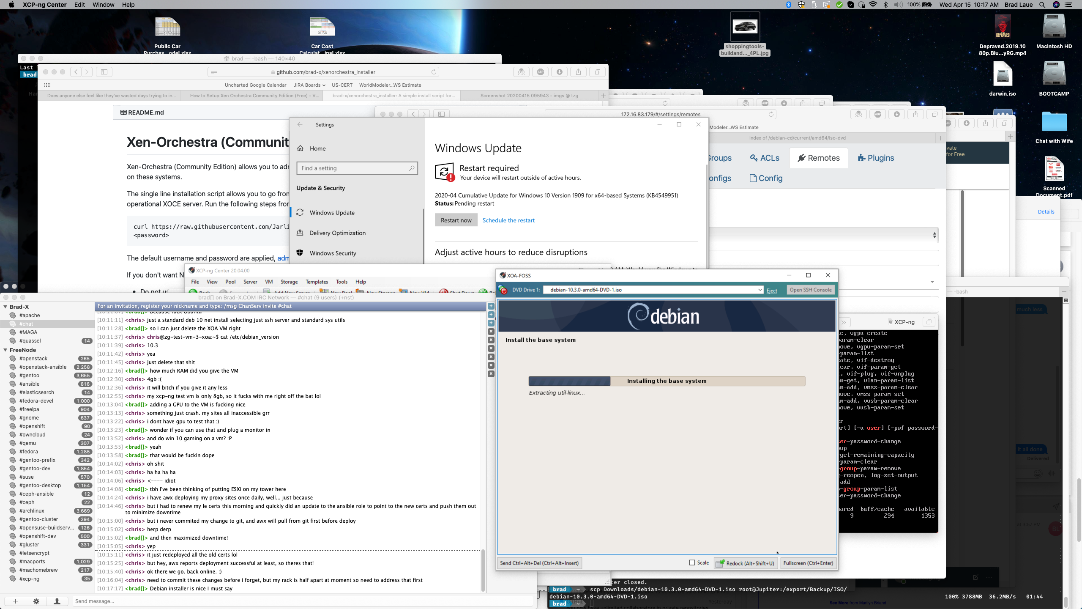Switch to the Remotes tab in Xen Orchestra
Viewport: 1082px width, 609px height.
(818, 158)
